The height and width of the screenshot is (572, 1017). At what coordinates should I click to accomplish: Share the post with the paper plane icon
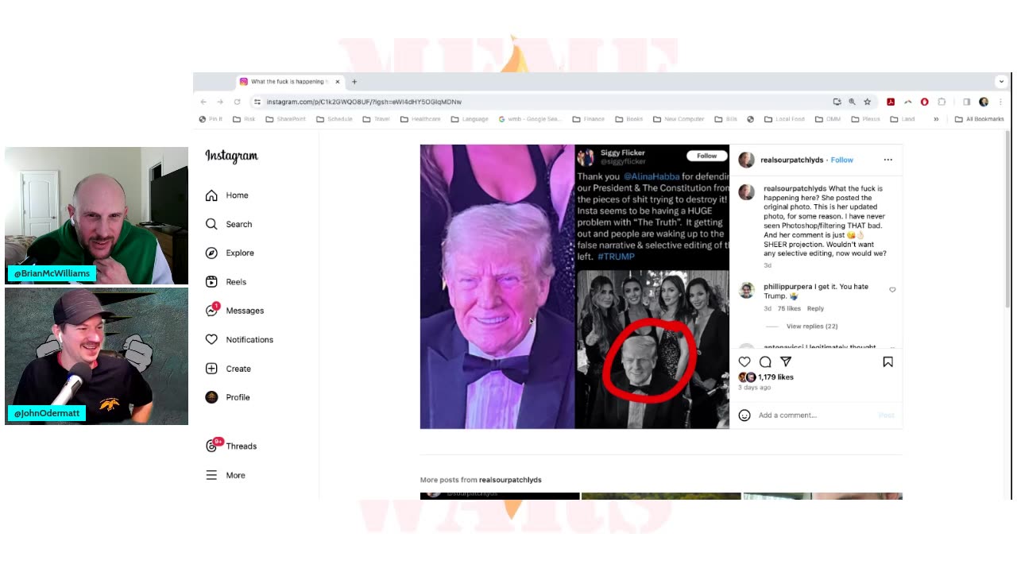tap(786, 361)
